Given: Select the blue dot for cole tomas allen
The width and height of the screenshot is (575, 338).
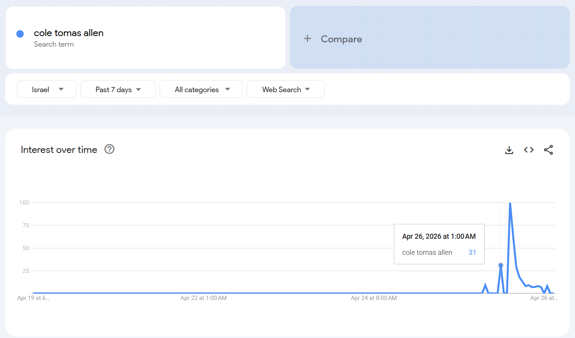Looking at the screenshot, I should 20,34.
